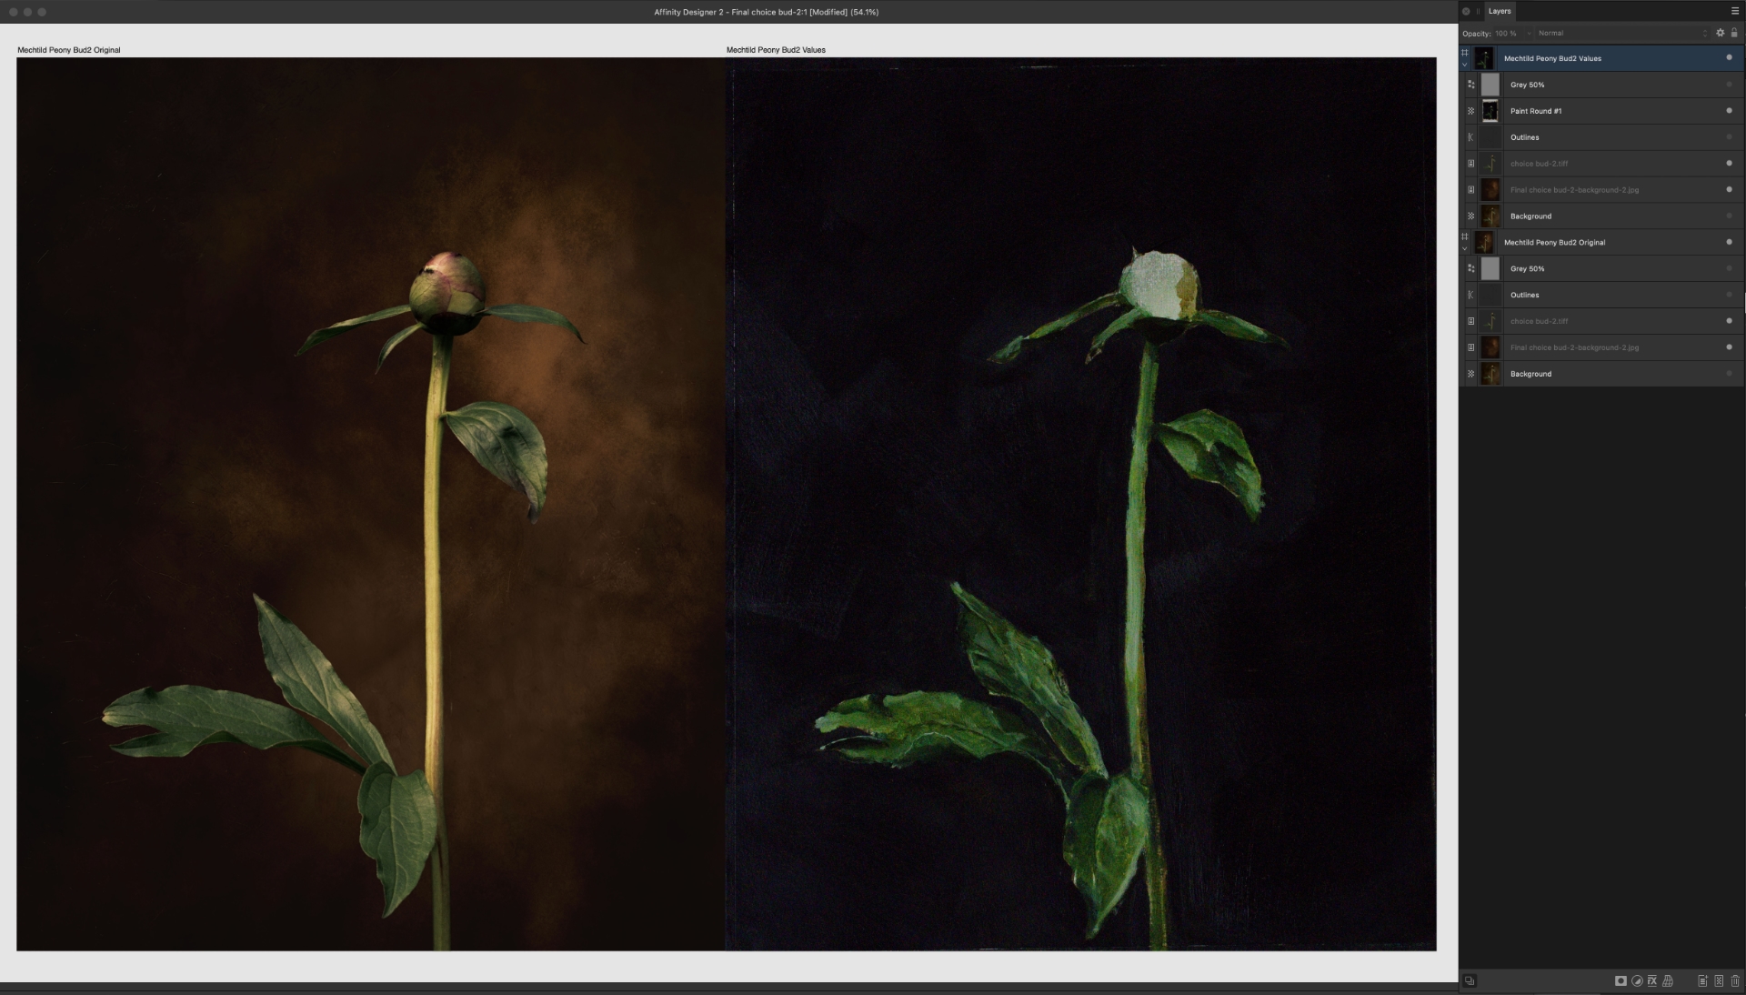Screen dimensions: 1746x995
Task: Hide choice bud-2.tiff under Values artboard
Action: coord(1729,163)
